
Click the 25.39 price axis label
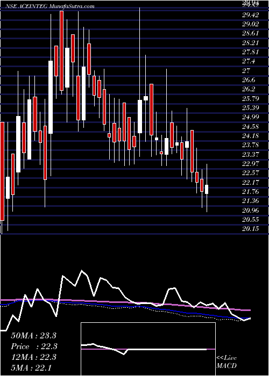250,107
